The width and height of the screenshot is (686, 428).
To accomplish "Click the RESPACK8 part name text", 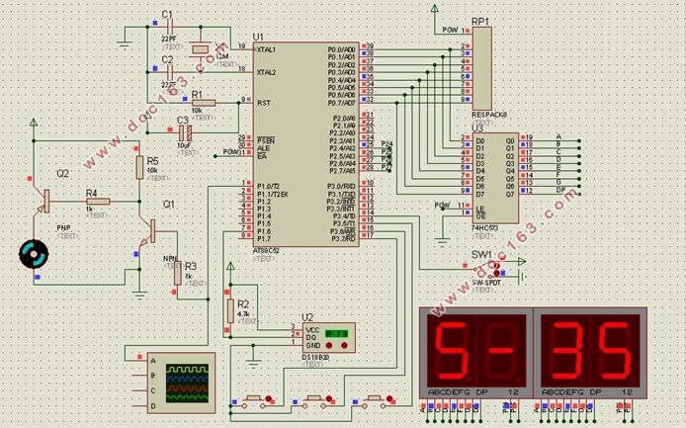I will (x=489, y=115).
